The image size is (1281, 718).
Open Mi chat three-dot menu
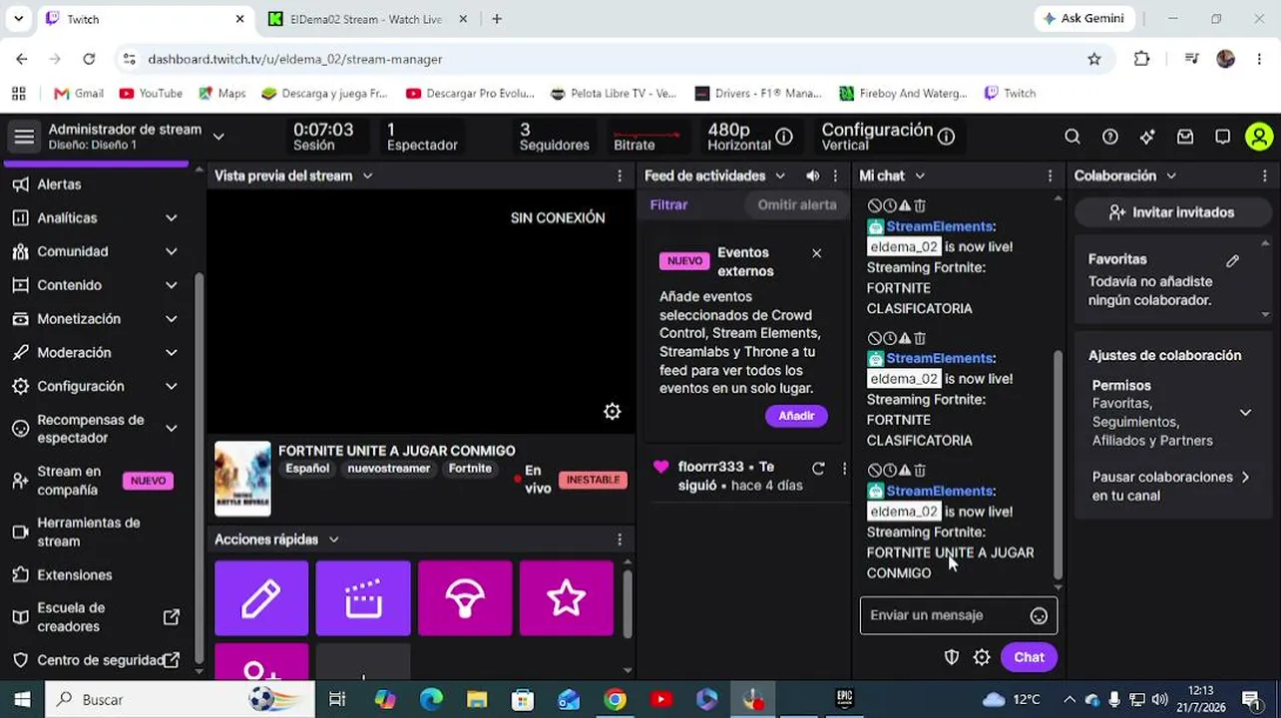[x=1050, y=176]
